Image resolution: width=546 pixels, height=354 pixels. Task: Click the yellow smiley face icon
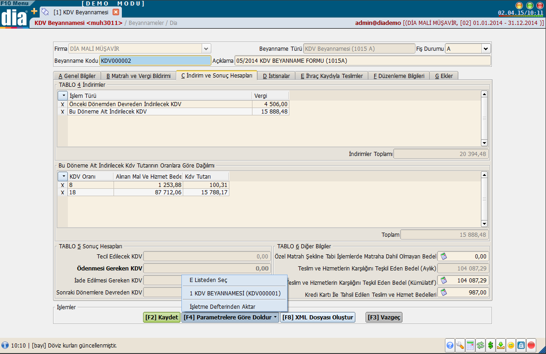click(511, 345)
